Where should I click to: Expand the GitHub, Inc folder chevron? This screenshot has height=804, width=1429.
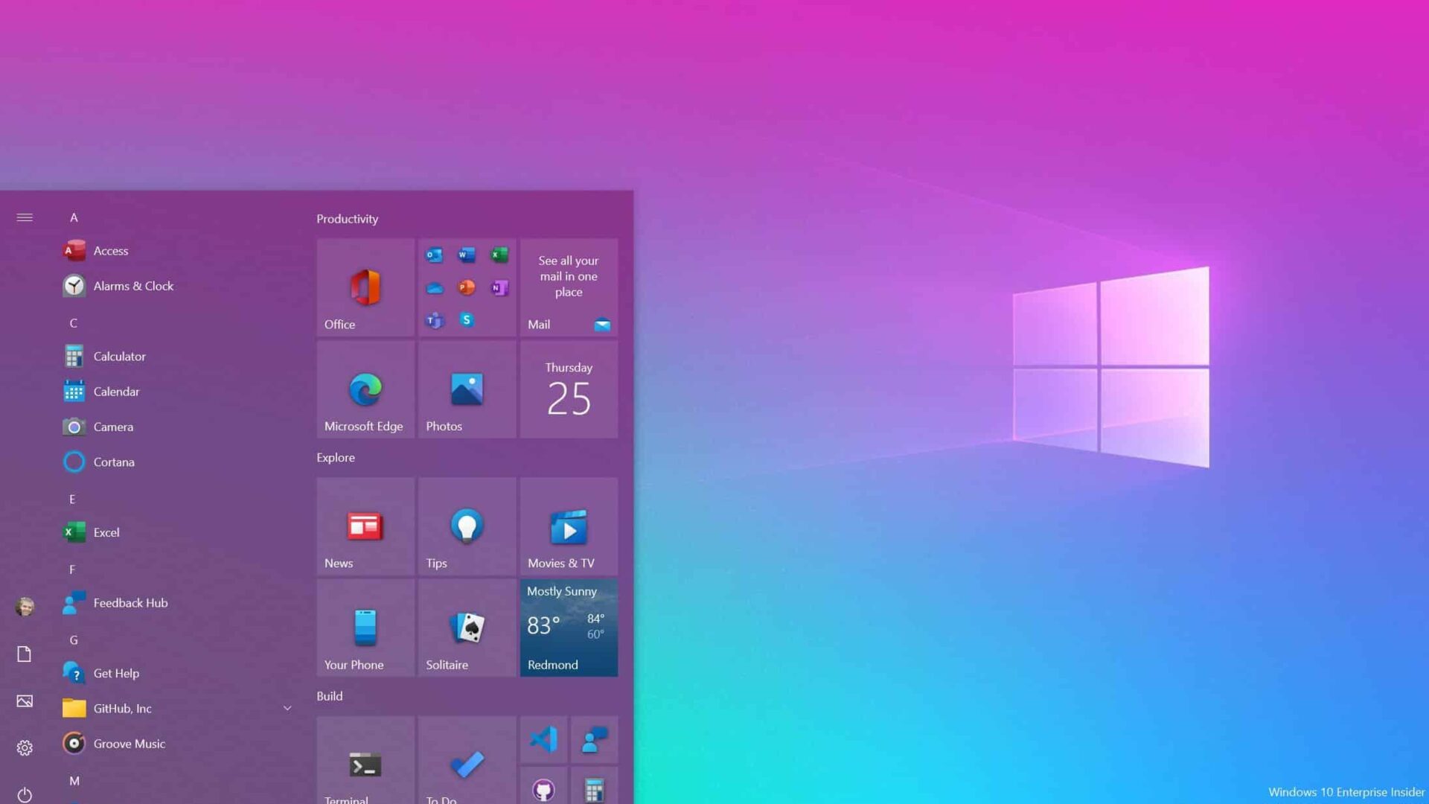287,708
